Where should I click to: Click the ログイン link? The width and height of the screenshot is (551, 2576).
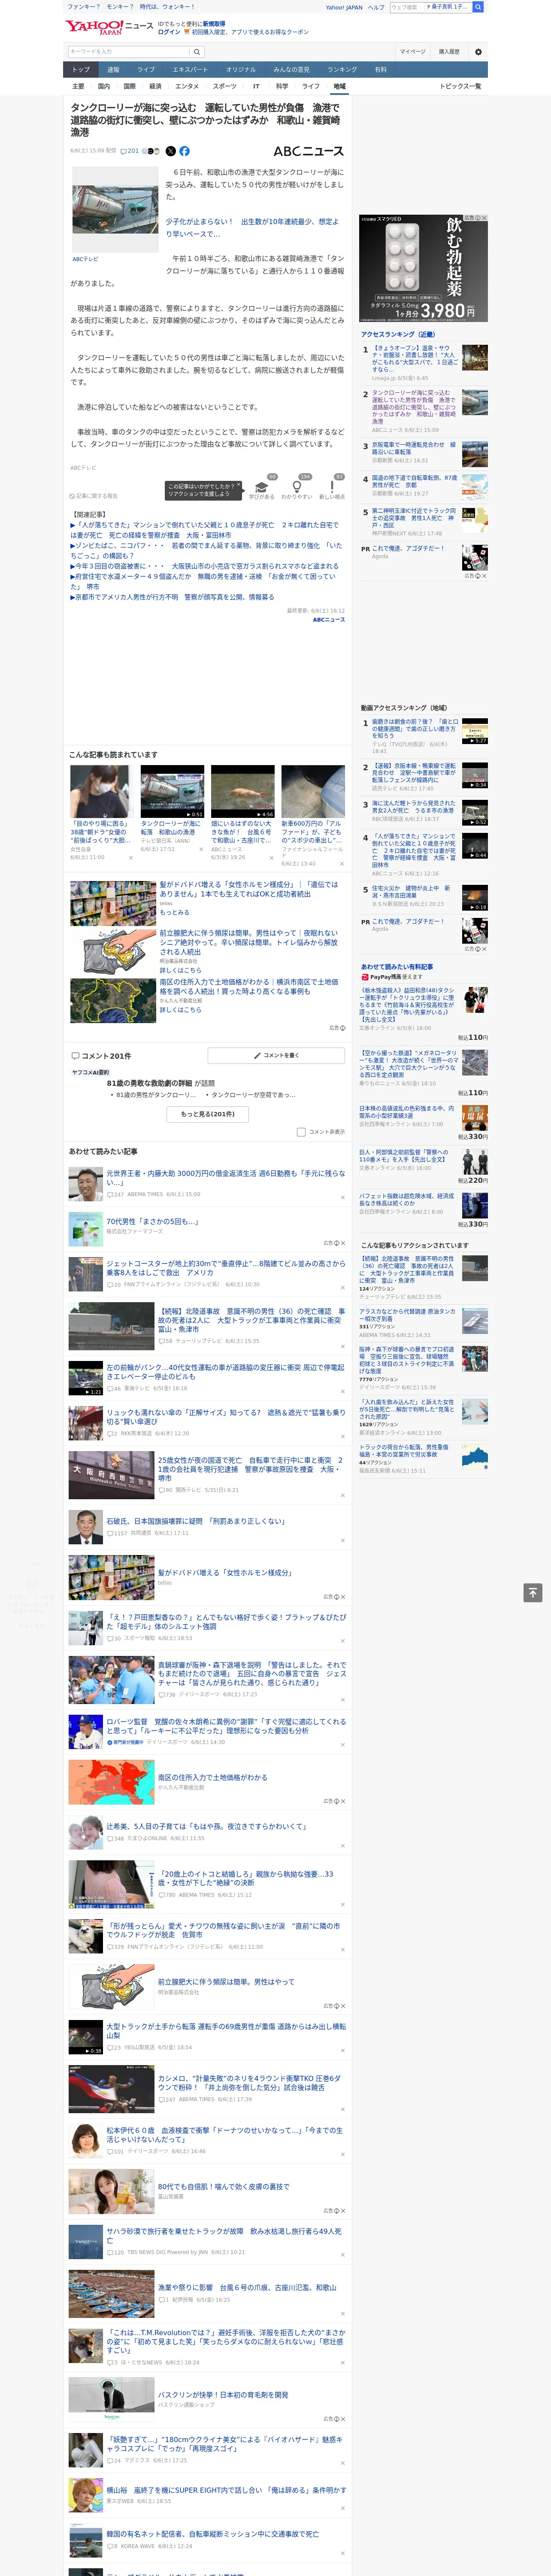pyautogui.click(x=169, y=32)
